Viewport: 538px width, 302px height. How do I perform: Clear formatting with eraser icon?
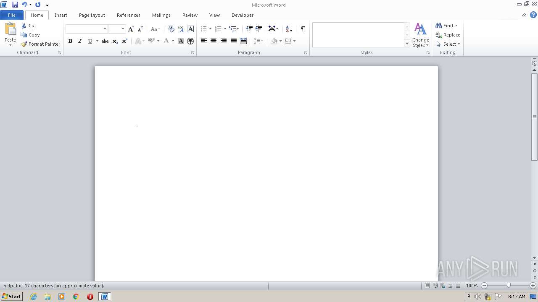click(x=171, y=29)
